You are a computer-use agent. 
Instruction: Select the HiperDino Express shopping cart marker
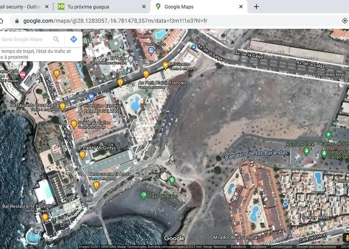[91, 97]
